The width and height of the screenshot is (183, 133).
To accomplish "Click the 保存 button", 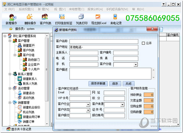I will pos(115,84).
